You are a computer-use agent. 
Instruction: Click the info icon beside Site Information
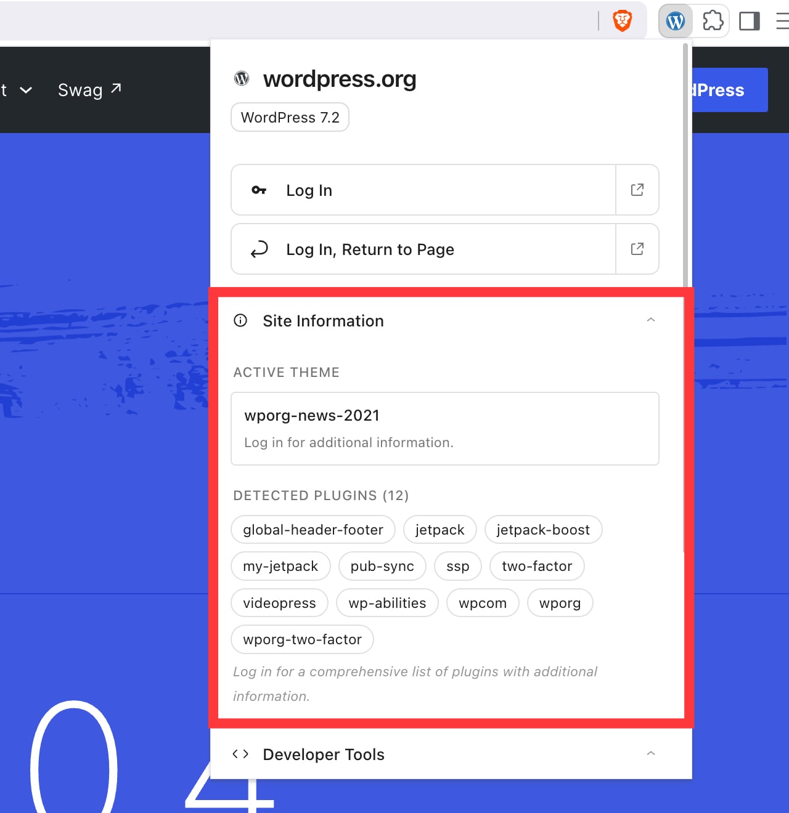240,320
